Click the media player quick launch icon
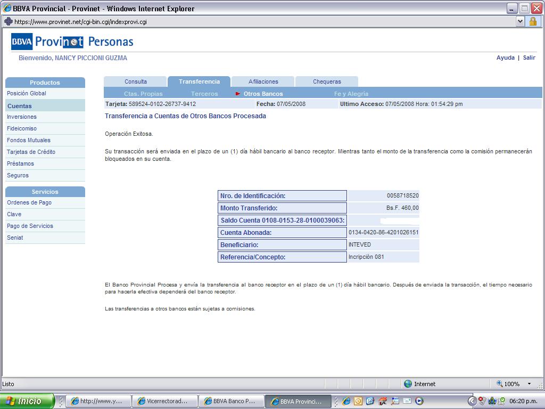Image resolution: width=545 pixels, height=409 pixels. pyautogui.click(x=419, y=401)
